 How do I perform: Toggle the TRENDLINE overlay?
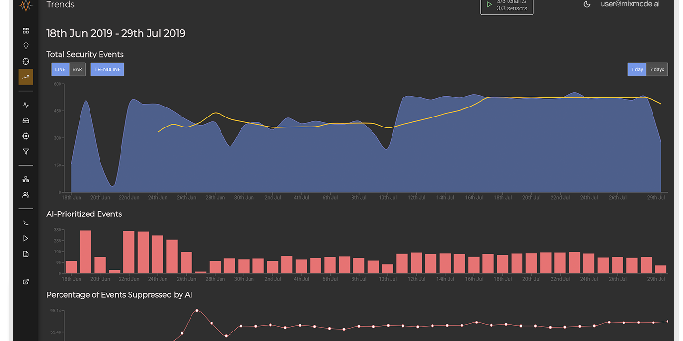pyautogui.click(x=107, y=69)
